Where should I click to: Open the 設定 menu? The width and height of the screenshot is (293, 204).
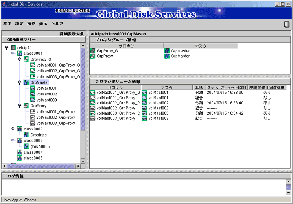19,24
